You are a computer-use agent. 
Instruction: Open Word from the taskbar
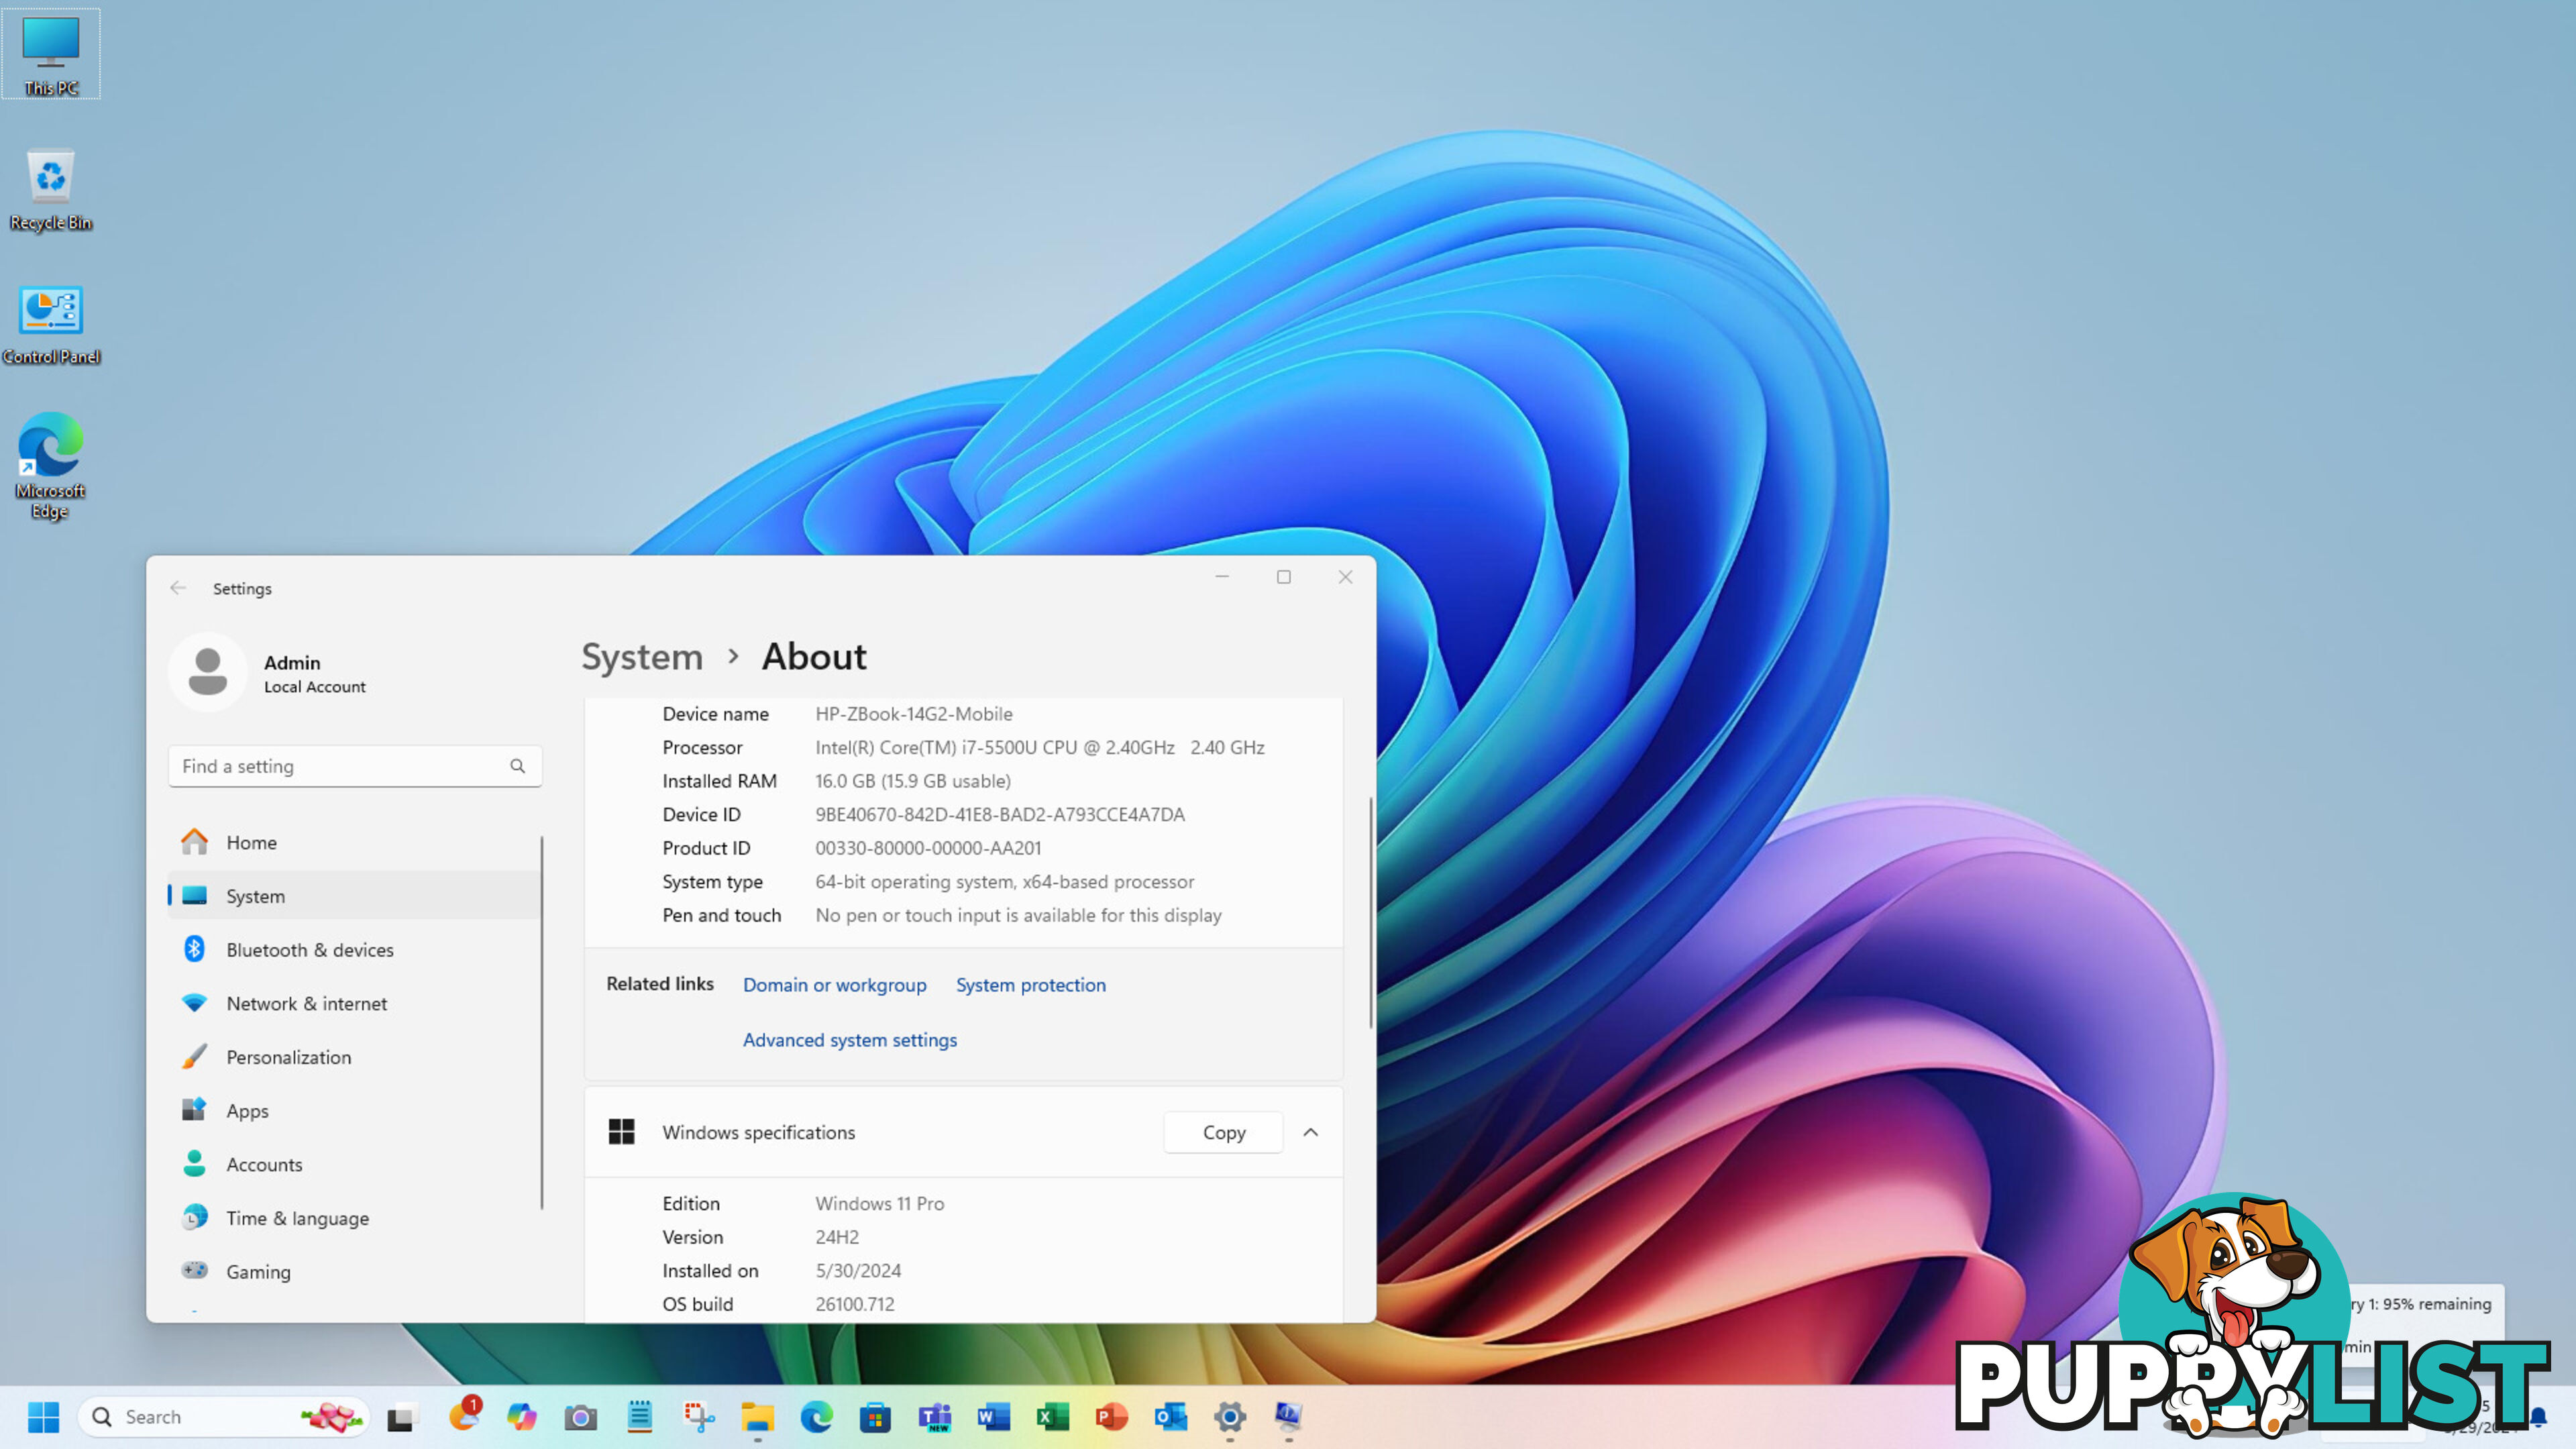tap(993, 1416)
